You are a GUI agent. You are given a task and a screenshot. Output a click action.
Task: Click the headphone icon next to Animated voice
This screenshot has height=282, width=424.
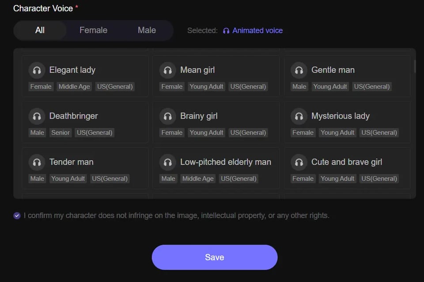(x=226, y=30)
